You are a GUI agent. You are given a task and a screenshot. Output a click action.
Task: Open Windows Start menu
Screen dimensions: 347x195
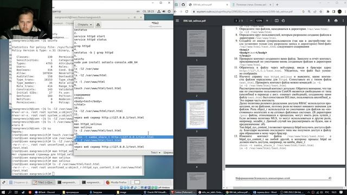(x=3, y=192)
